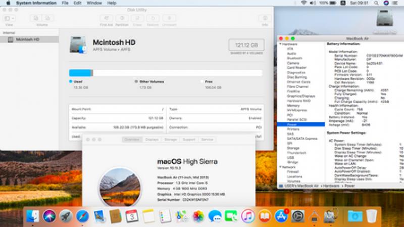The width and height of the screenshot is (404, 227).
Task: Launch Siri from the Dock
Action: pos(49,216)
